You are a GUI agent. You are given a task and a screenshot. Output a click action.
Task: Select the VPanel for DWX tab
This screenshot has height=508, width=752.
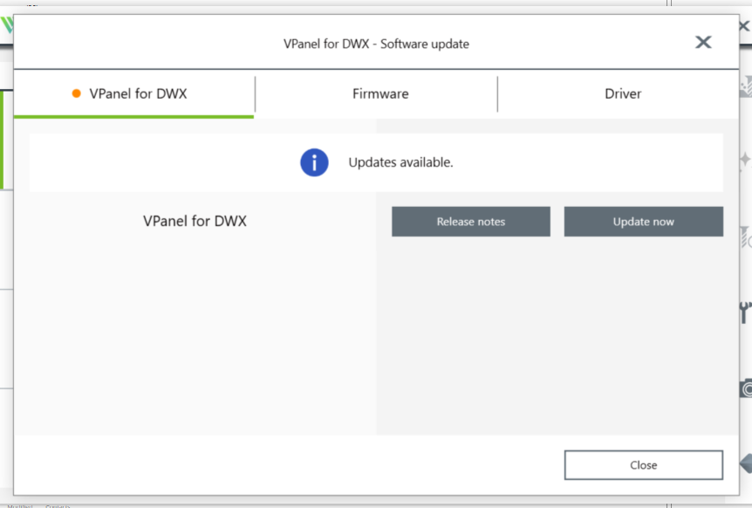coord(134,93)
